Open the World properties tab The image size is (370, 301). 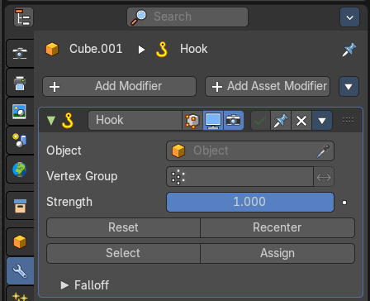coord(20,169)
